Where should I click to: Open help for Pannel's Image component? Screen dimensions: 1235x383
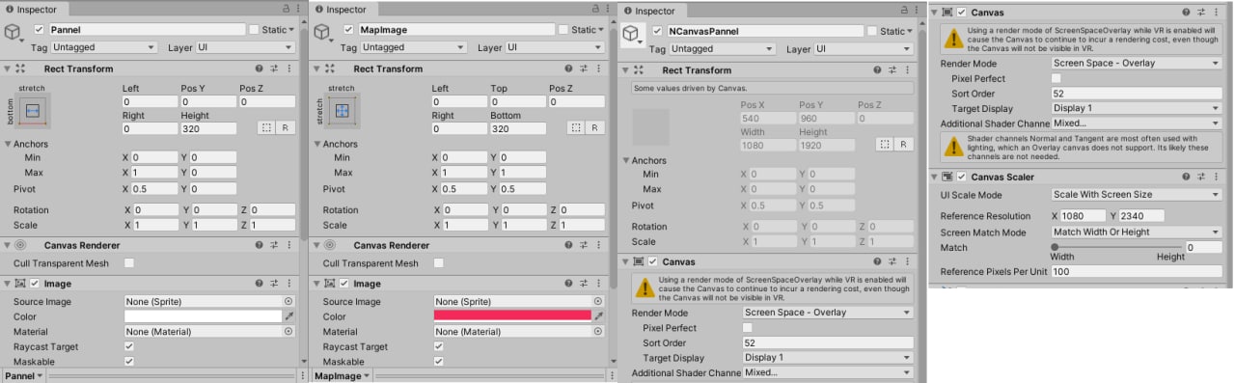[x=260, y=284]
